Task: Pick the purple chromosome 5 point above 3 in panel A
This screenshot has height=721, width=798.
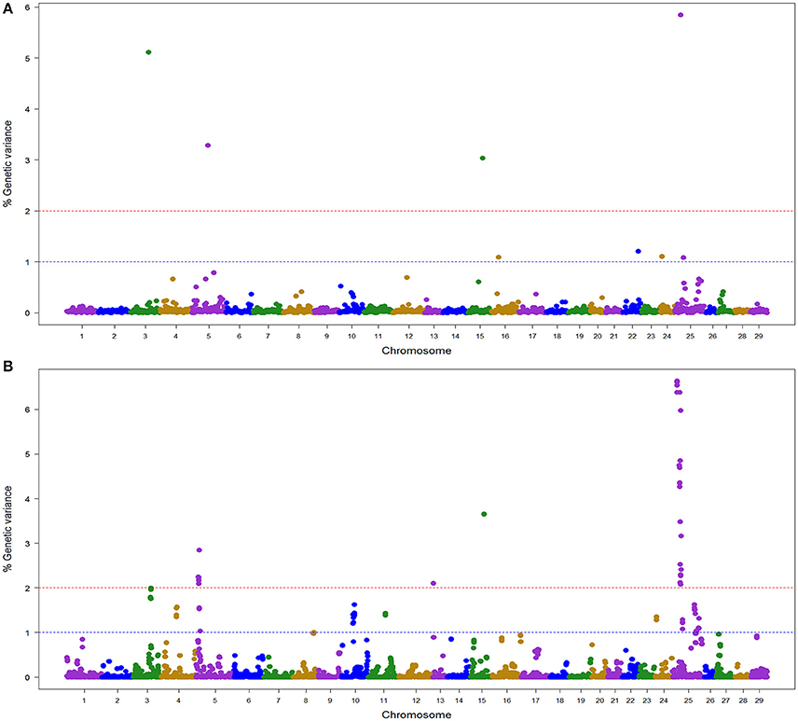Action: click(x=208, y=146)
